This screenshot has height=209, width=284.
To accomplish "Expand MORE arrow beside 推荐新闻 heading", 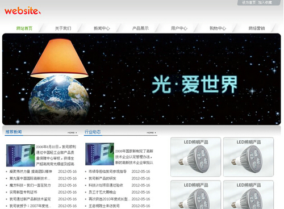I will 72,133.
